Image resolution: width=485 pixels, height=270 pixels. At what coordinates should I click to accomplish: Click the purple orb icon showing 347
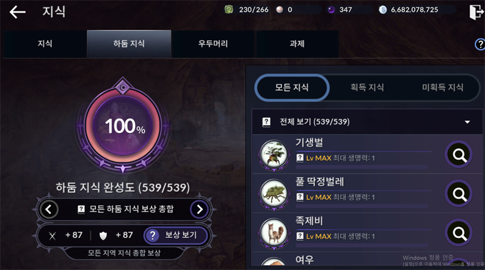[x=331, y=10]
